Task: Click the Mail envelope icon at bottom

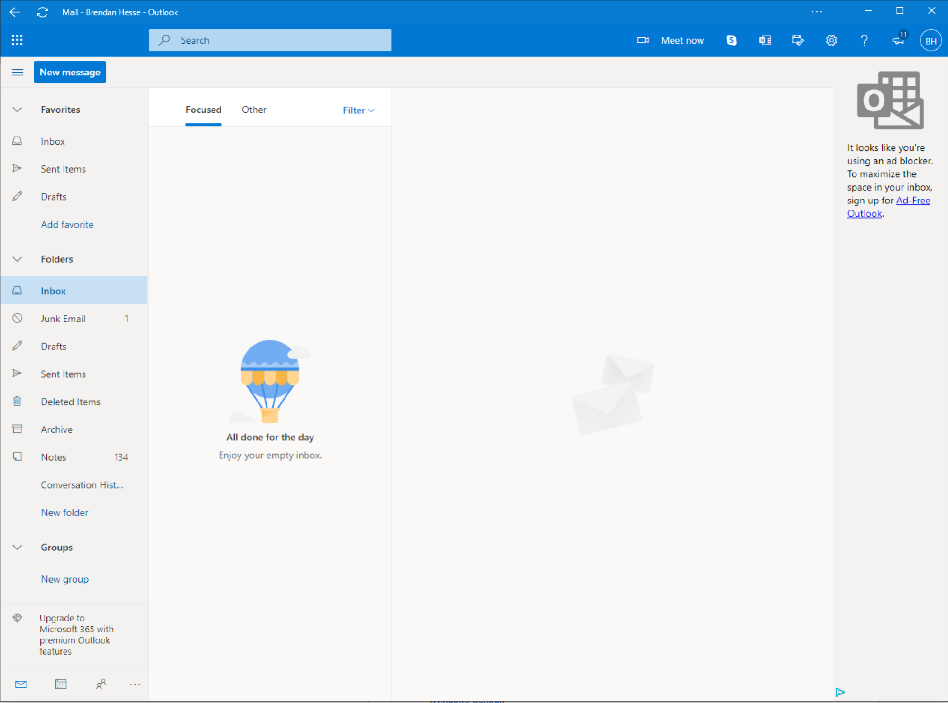Action: [21, 684]
